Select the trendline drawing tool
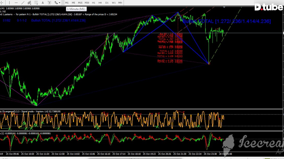The height and width of the screenshot is (159, 284). coord(23,3)
